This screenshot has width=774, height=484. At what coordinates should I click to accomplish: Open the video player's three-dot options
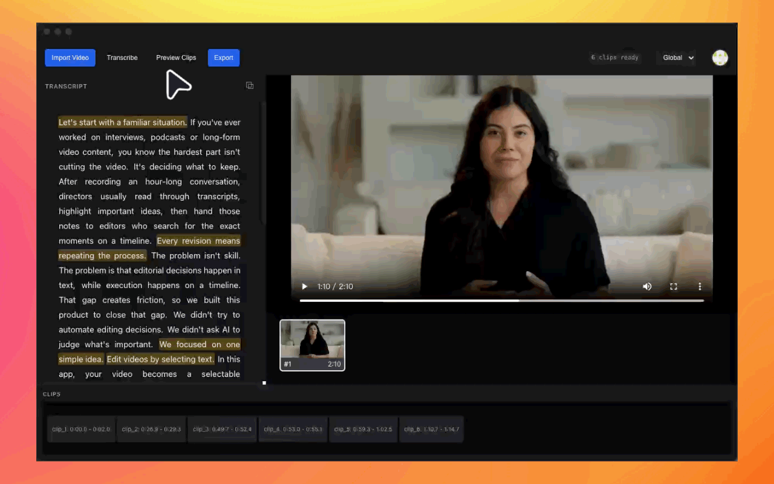coord(700,287)
